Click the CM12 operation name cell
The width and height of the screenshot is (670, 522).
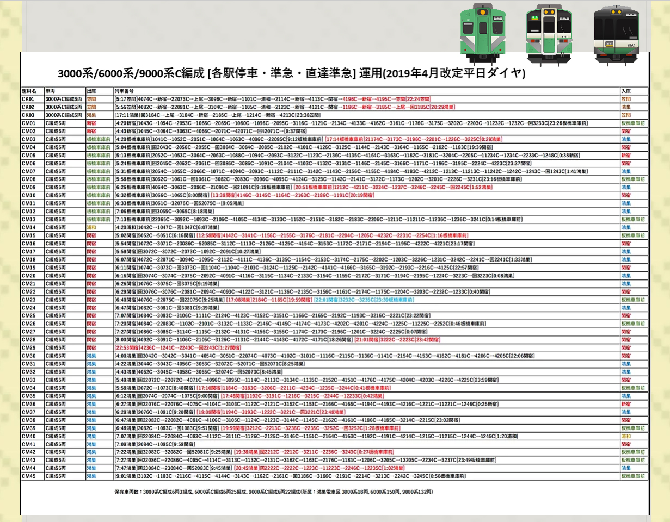28,212
